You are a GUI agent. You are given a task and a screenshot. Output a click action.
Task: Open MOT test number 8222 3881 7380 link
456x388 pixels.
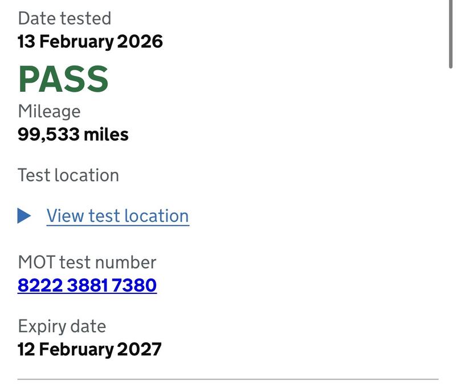(87, 285)
